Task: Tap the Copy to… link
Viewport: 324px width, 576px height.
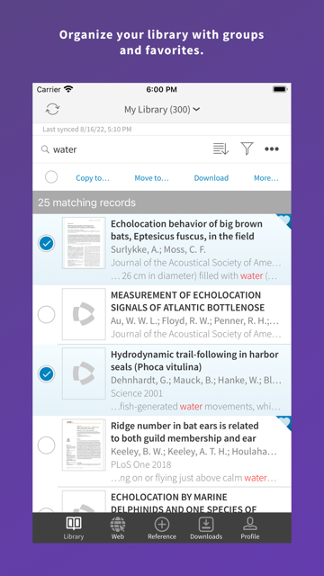Action: click(93, 178)
